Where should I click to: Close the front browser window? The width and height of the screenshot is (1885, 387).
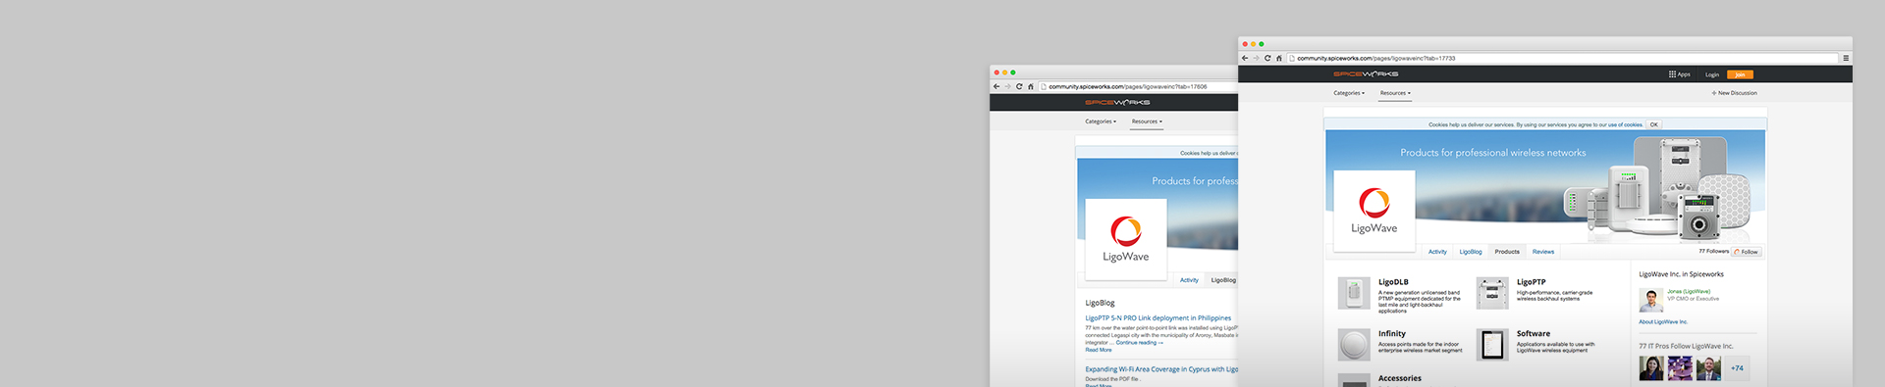pos(1244,44)
